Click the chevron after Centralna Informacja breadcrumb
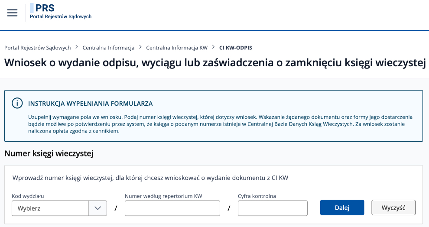This screenshot has height=227, width=429. point(140,47)
